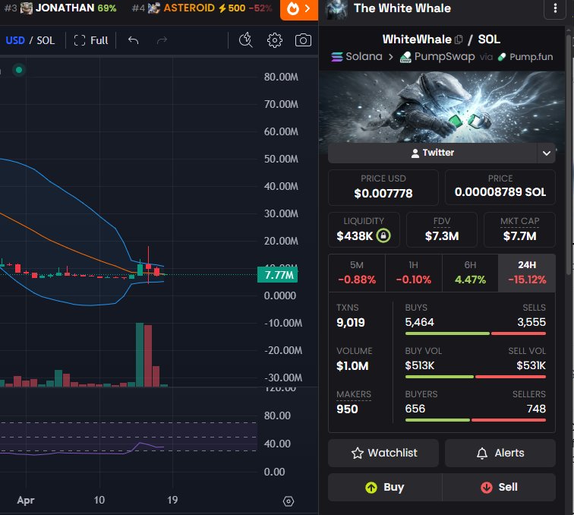This screenshot has width=574, height=515.
Task: Click the quick search lightning icon
Action: click(246, 40)
